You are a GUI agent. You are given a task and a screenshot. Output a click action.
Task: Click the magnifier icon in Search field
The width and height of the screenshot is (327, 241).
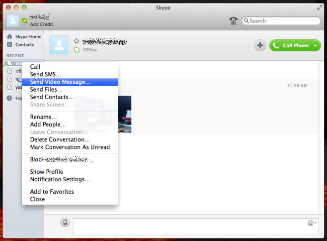click(246, 21)
